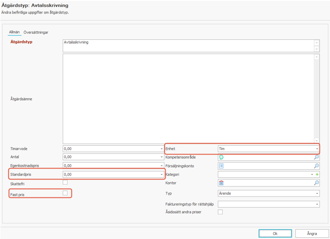Click the document icon in Försäljningskonto field
Screen dimensions: 330x239
pyautogui.click(x=221, y=166)
